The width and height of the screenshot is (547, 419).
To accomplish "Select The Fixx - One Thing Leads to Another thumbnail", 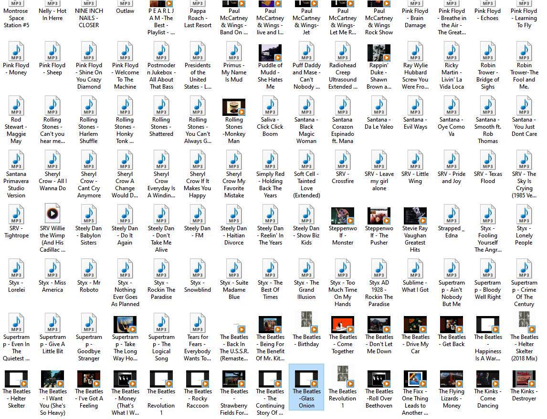I will click(415, 378).
